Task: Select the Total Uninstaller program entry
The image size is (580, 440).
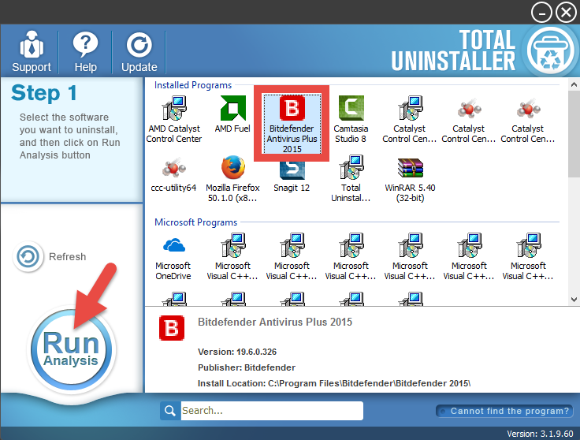Action: tap(351, 179)
